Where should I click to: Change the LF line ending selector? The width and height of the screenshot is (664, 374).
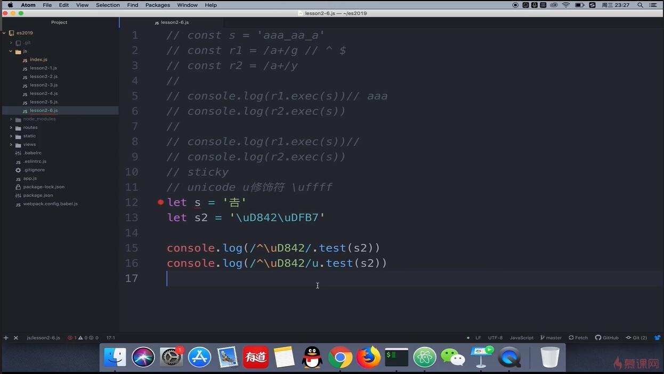[x=478, y=338]
